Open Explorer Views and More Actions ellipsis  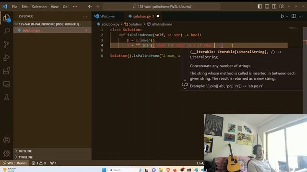click(85, 16)
